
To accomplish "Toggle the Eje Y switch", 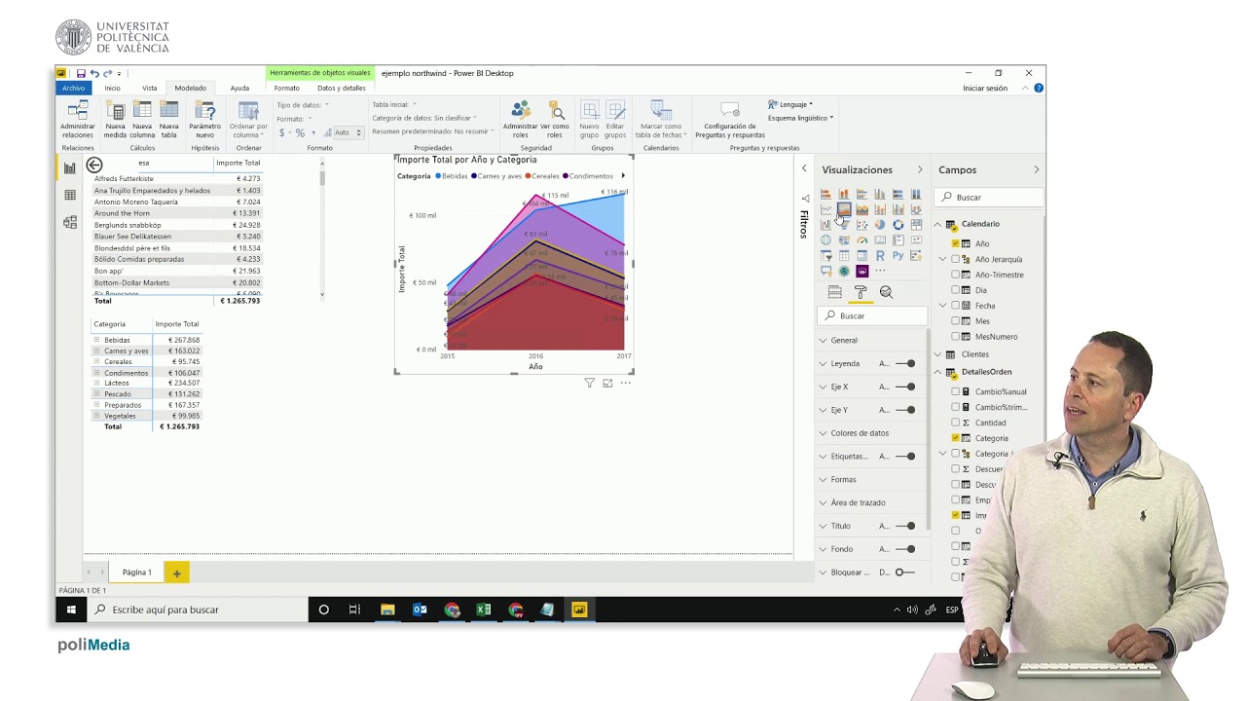I will click(x=906, y=410).
